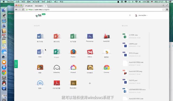
Task: Expand the JourneyWen user account menu
Action: click(x=141, y=15)
